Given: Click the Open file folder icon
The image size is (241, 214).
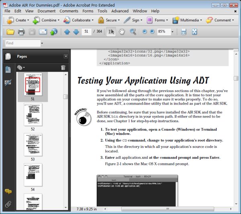Looking at the screenshot, I should pyautogui.click(x=10, y=31).
